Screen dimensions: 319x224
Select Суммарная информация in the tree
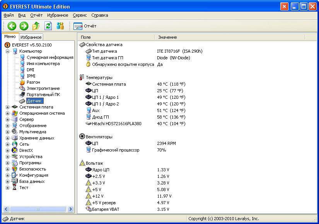pyautogui.click(x=50, y=57)
